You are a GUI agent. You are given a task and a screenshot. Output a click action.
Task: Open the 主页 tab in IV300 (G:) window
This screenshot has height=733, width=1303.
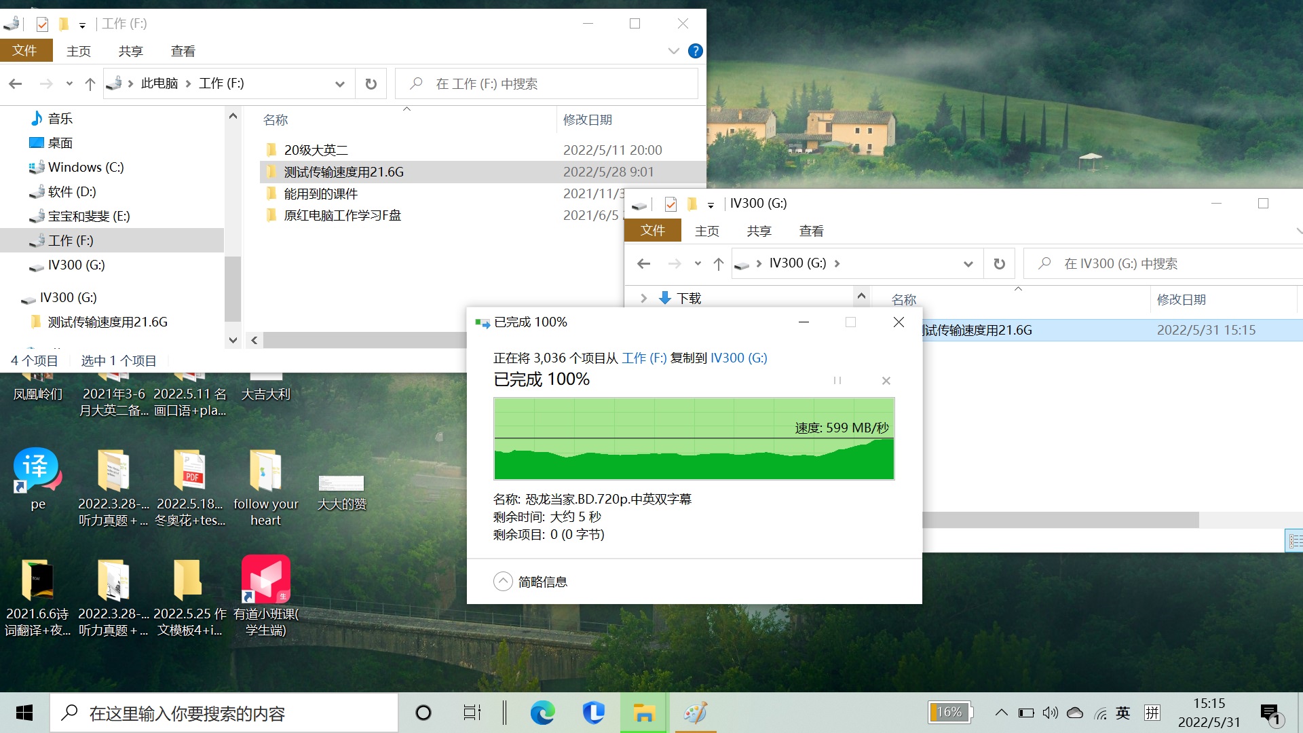pos(706,231)
